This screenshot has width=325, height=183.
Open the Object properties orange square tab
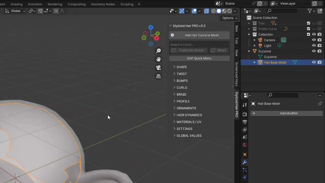pyautogui.click(x=245, y=155)
